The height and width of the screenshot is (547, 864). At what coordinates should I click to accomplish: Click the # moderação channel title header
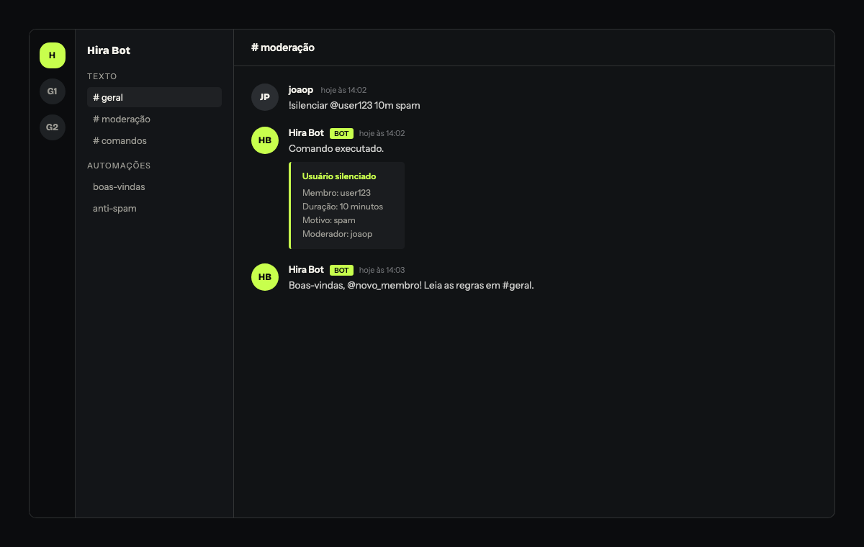click(283, 48)
